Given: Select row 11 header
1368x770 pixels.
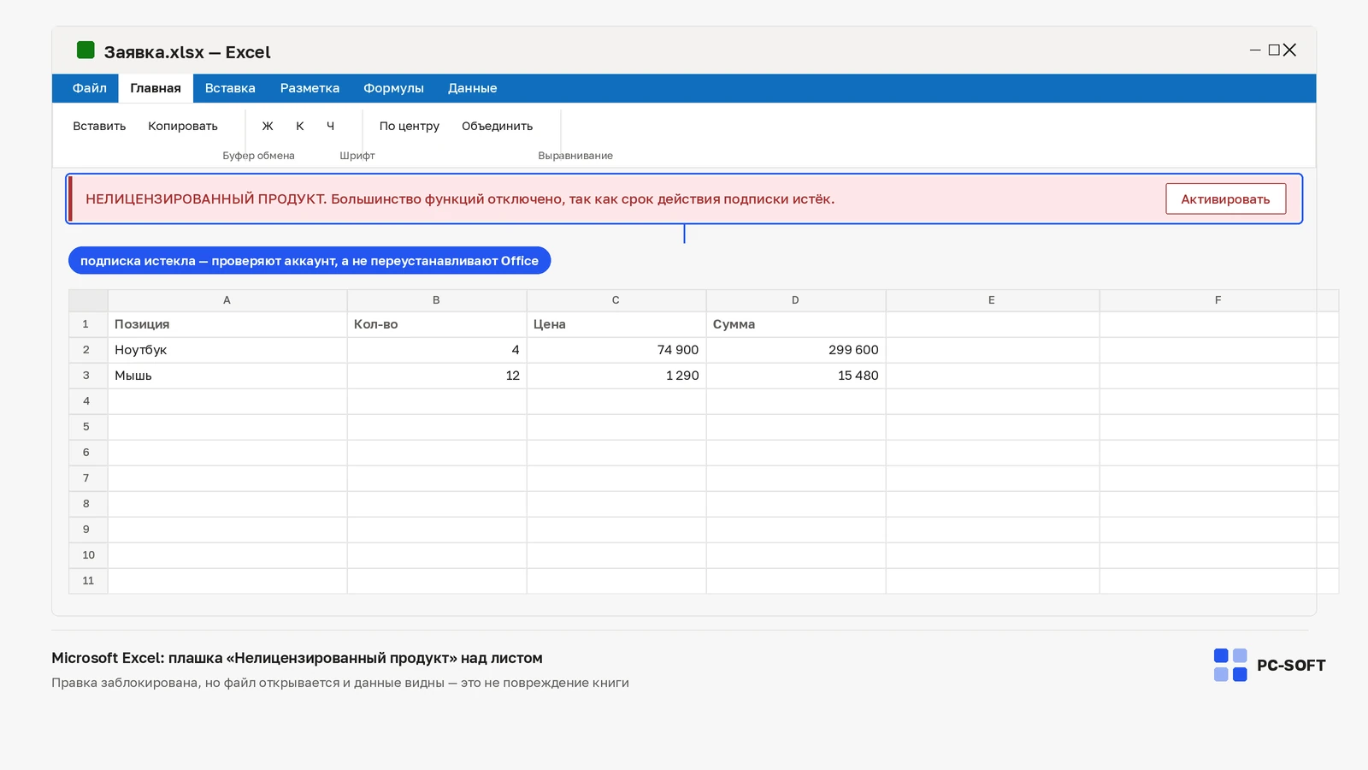Looking at the screenshot, I should (88, 581).
